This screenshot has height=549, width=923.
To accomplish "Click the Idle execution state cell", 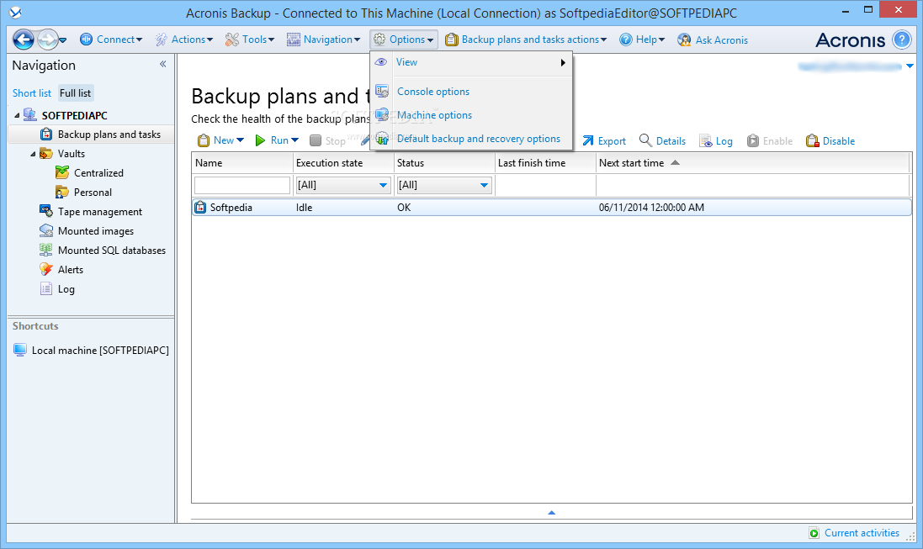I will coord(305,207).
